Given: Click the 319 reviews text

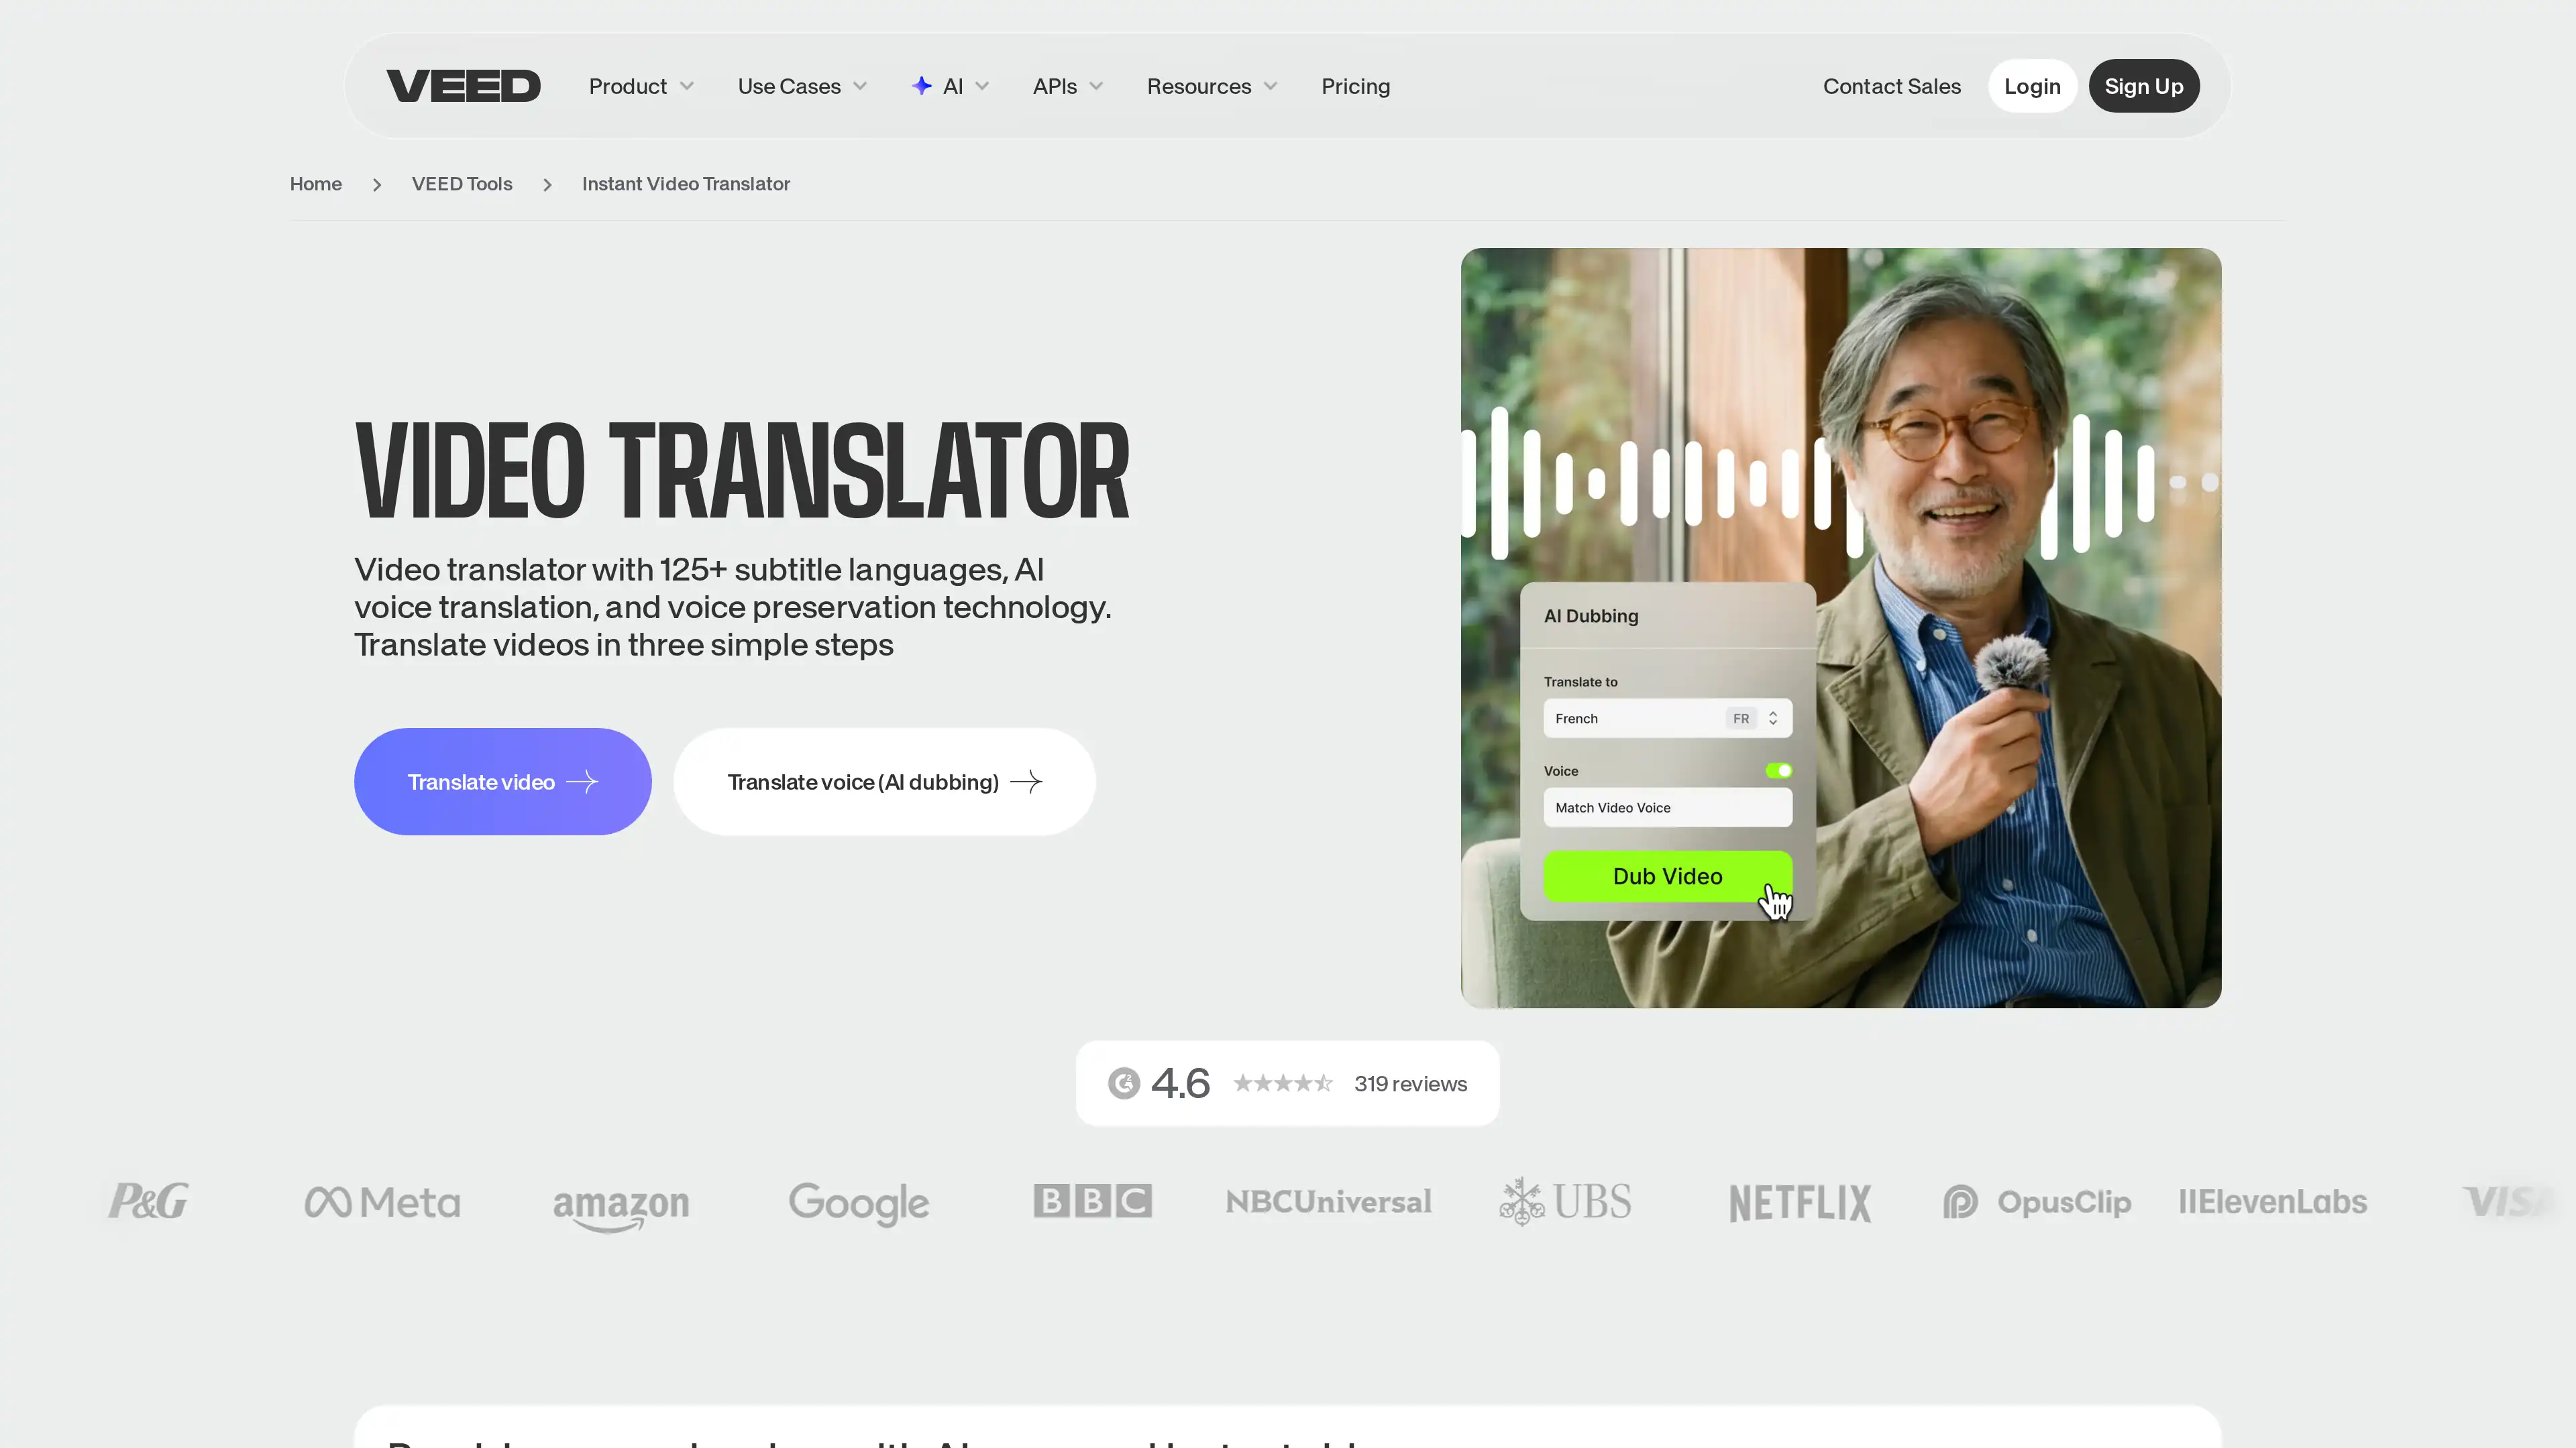Looking at the screenshot, I should point(1410,1084).
